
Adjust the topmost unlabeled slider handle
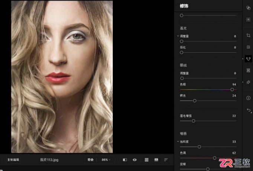[x=182, y=16]
